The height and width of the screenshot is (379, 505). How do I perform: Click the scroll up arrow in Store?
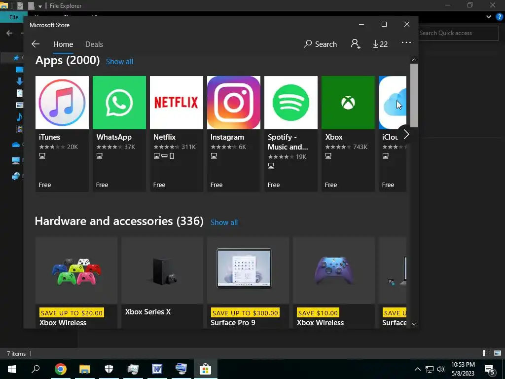tap(414, 60)
